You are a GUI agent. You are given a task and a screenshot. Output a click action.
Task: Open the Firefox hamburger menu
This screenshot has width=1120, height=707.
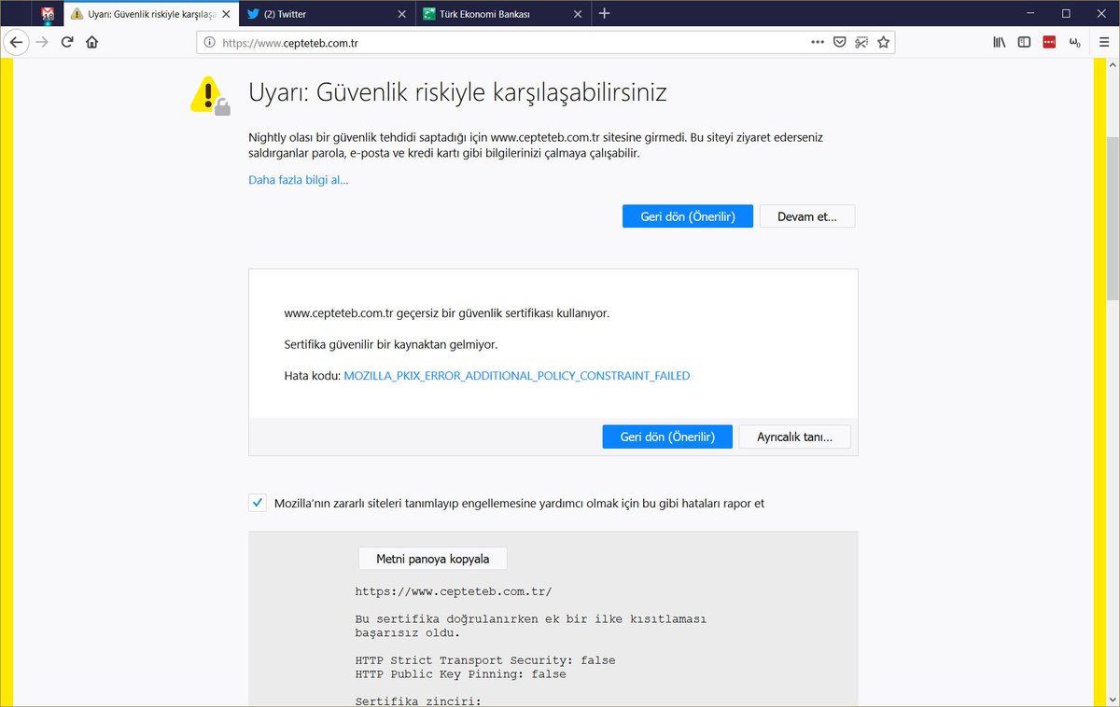point(1104,42)
